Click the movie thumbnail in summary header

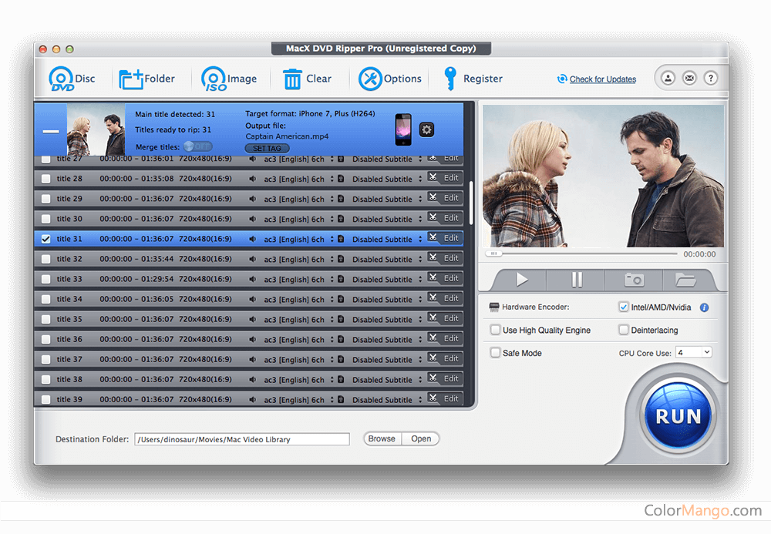pyautogui.click(x=96, y=129)
